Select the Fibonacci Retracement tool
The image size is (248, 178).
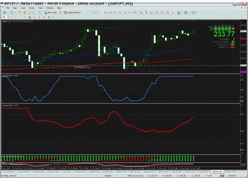(x=35, y=17)
